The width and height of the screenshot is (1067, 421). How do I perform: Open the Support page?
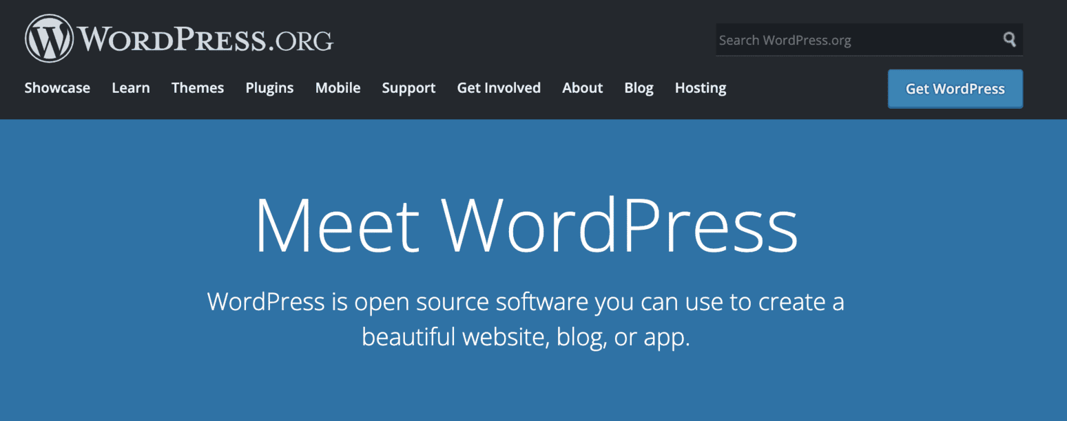(x=408, y=88)
